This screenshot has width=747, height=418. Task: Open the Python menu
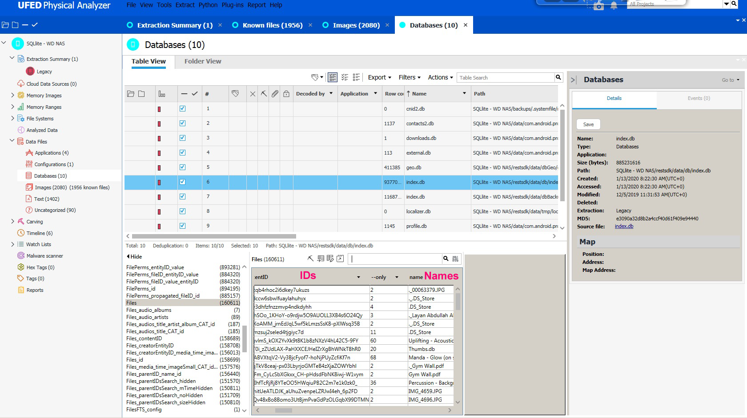click(x=208, y=5)
